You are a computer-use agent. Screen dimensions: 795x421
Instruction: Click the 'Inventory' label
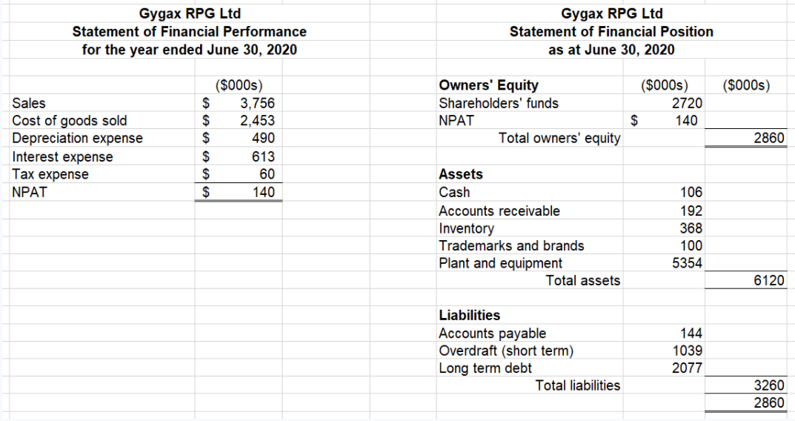(x=467, y=228)
